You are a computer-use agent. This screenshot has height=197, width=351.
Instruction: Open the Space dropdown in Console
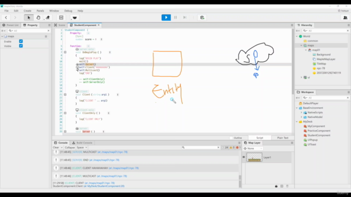(x=82, y=147)
